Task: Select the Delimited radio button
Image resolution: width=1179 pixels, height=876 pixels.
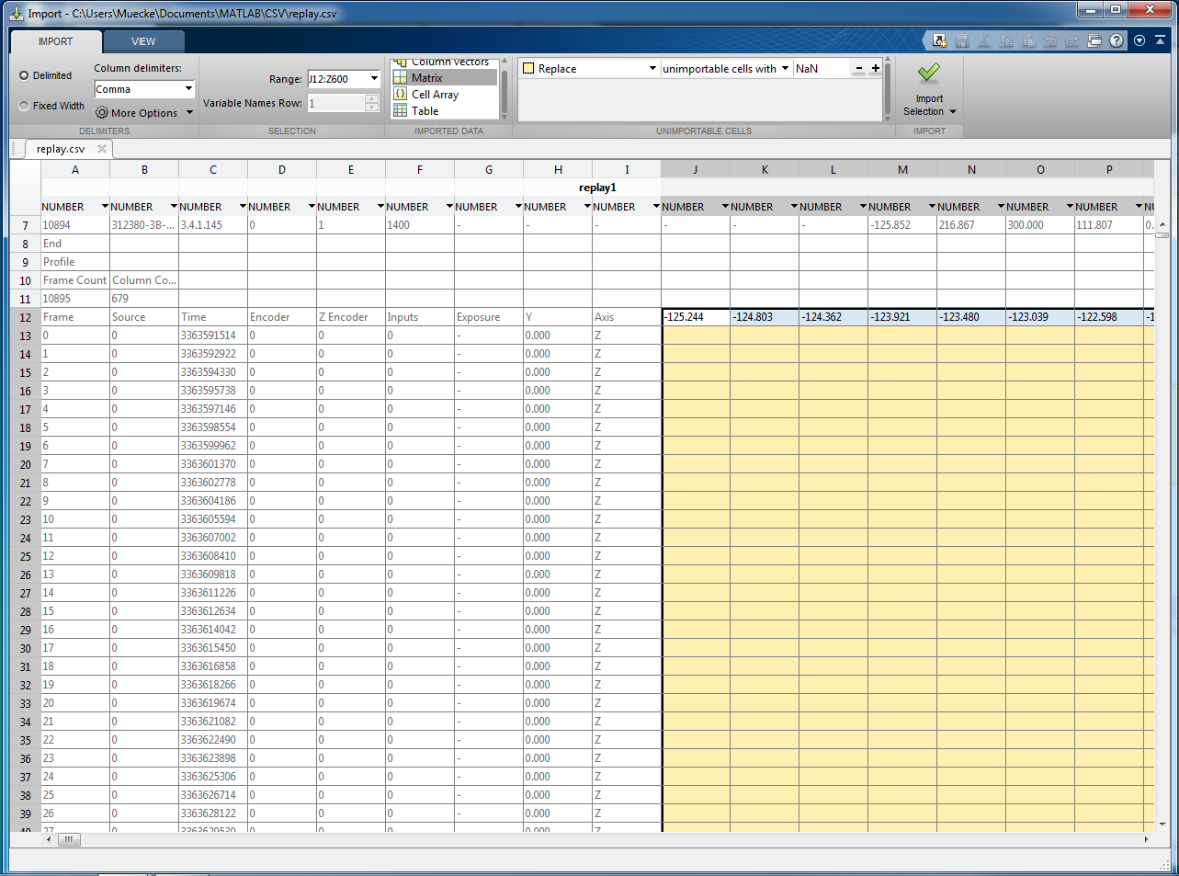Action: pyautogui.click(x=25, y=75)
